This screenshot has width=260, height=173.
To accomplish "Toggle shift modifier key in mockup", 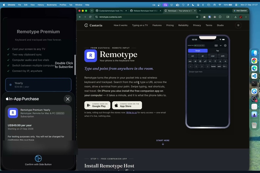I will (x=223, y=56).
